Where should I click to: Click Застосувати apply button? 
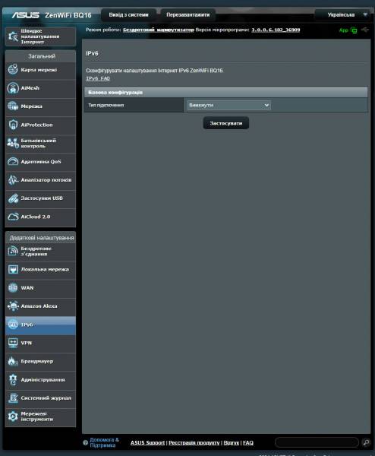(226, 123)
